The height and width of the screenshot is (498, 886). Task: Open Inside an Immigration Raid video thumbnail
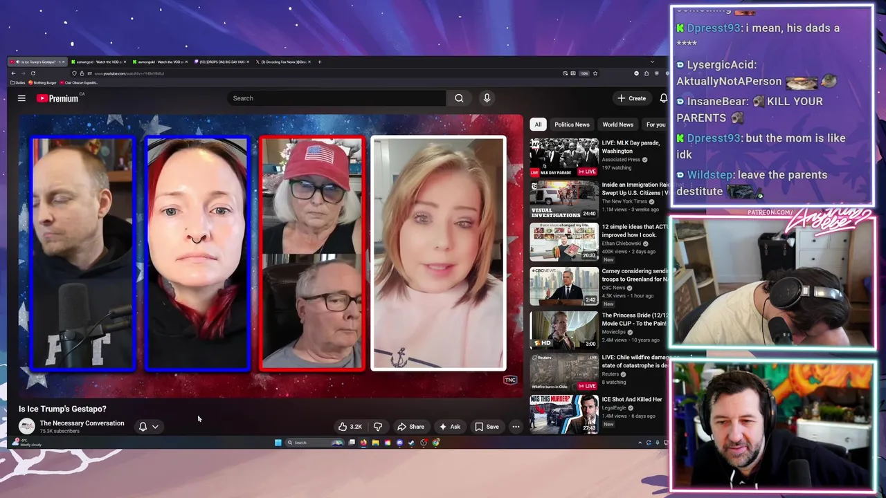(x=564, y=200)
